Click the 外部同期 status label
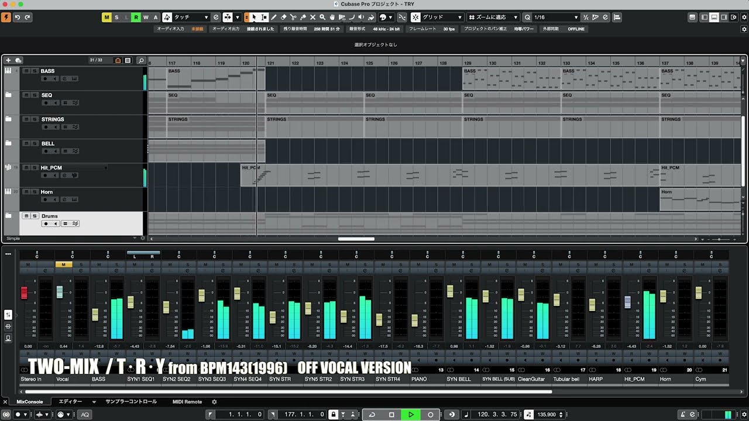Screen dimensions: 749x421 551,29
